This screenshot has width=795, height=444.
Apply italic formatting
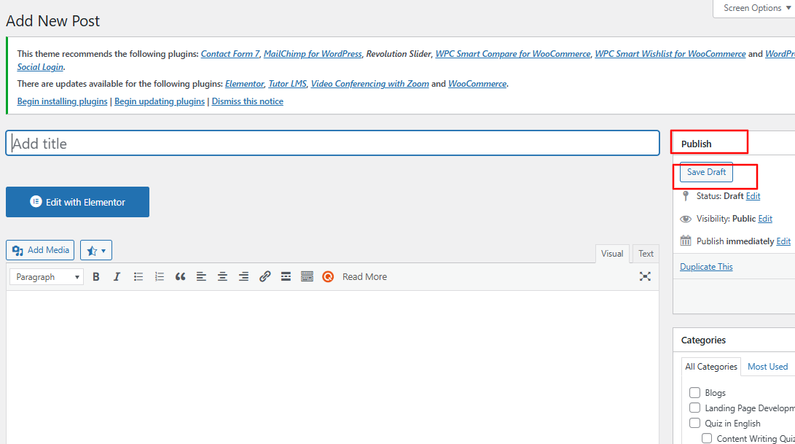[117, 277]
